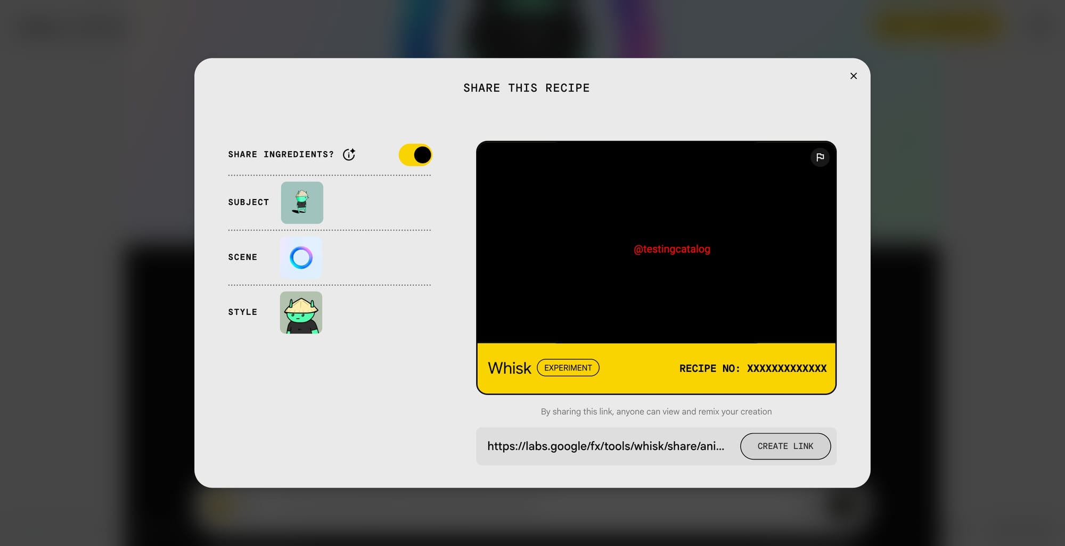Toggle the Share Ingredients switch off
This screenshot has width=1065, height=546.
pyautogui.click(x=415, y=155)
